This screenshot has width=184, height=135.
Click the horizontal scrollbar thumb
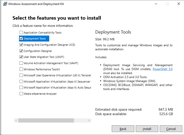tap(46, 121)
